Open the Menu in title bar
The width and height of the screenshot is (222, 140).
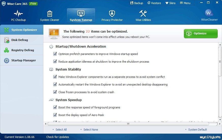185,3
